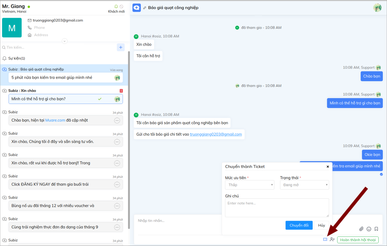
Task: Click the blue plus button beside search
Action: coord(121,47)
